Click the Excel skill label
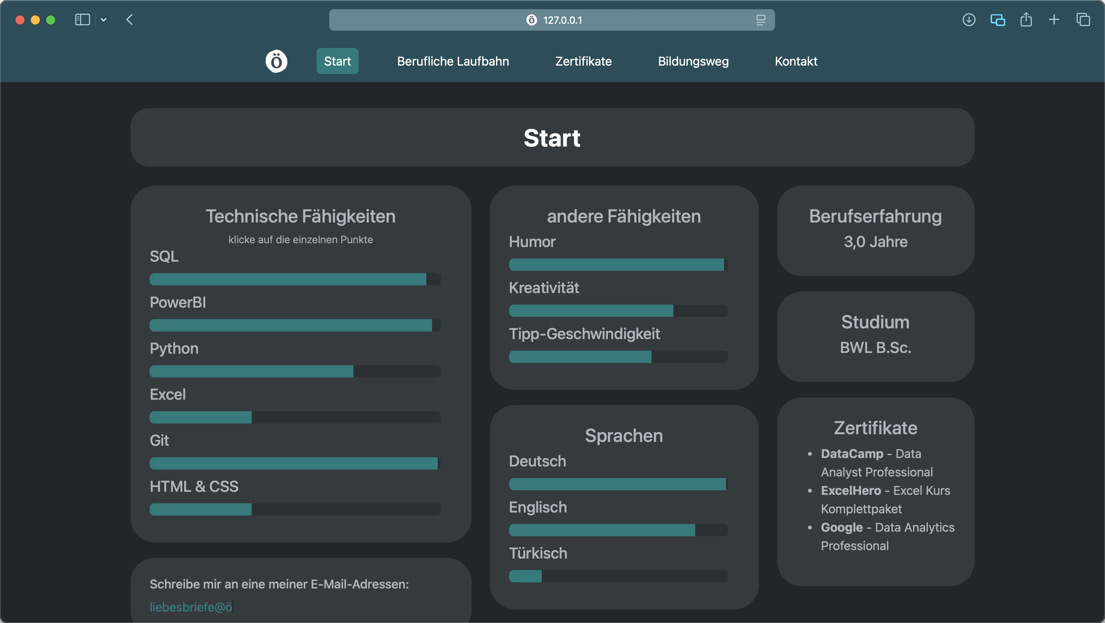1105x623 pixels. [x=168, y=394]
